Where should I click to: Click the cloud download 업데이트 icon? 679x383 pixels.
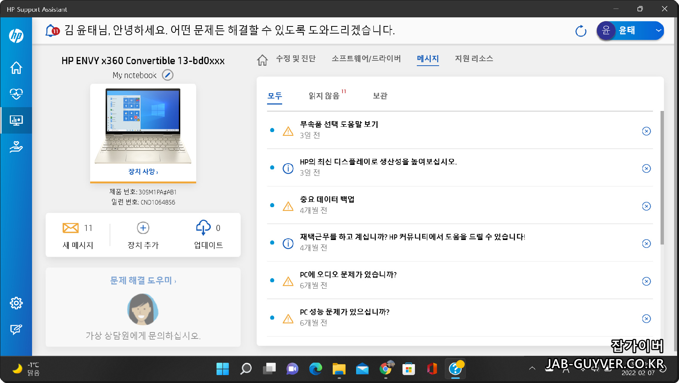pos(203,228)
